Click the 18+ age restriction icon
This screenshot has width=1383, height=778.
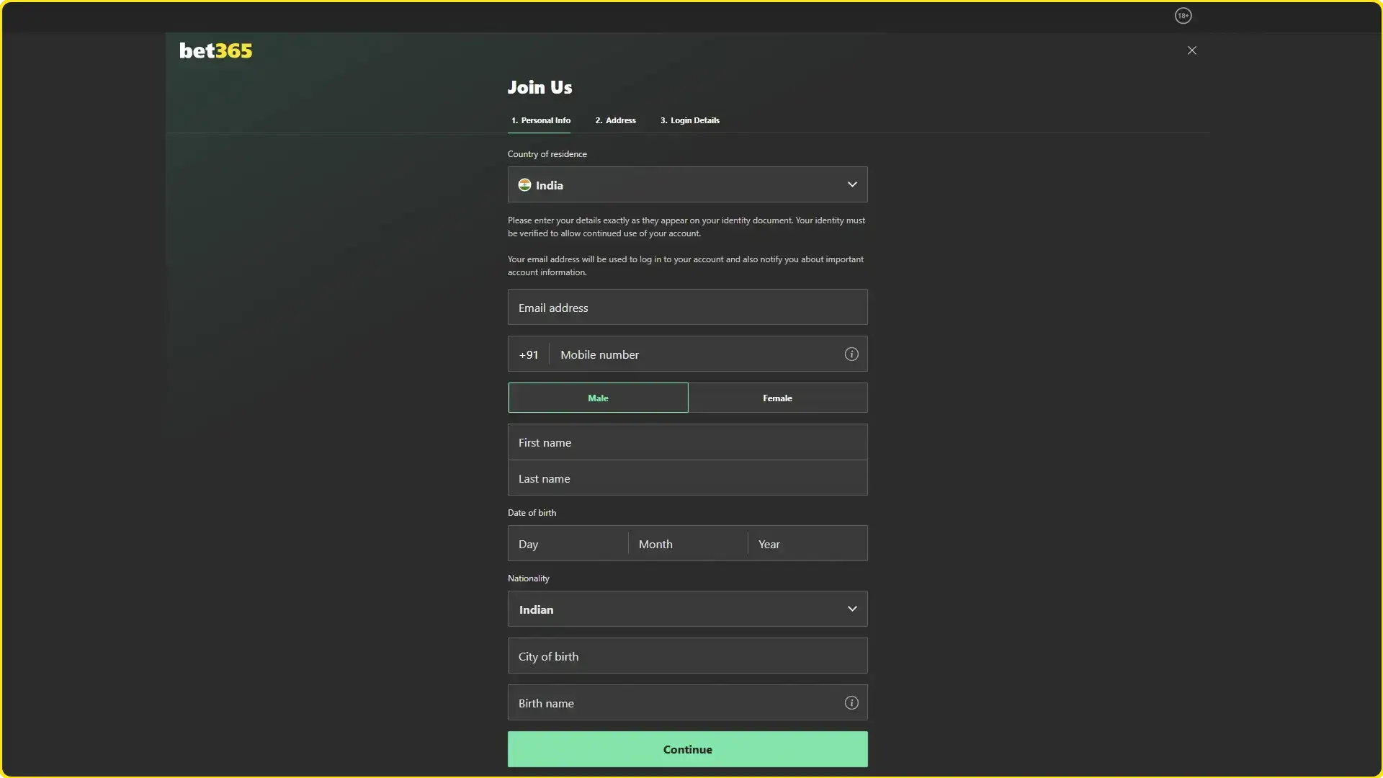click(x=1183, y=16)
